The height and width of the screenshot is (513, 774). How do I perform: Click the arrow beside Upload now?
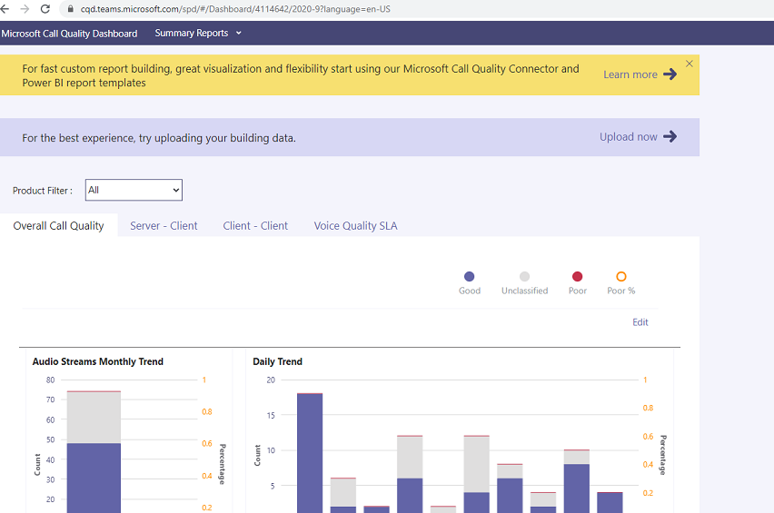click(670, 136)
